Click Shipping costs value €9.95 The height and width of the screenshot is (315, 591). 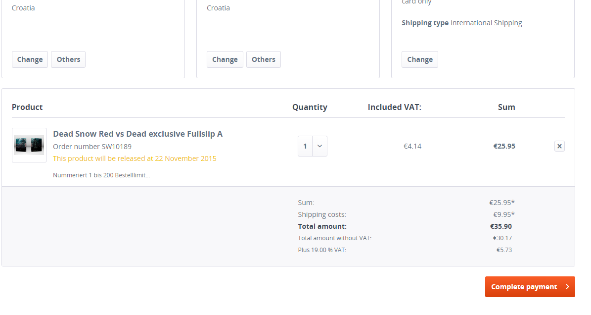504,214
